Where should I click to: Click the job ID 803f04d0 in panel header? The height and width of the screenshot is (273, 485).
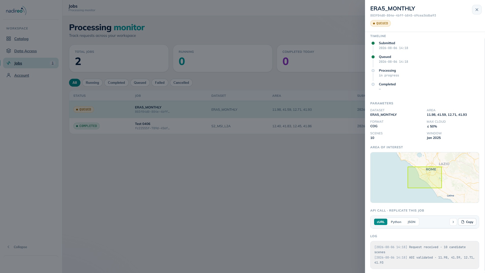point(403,15)
